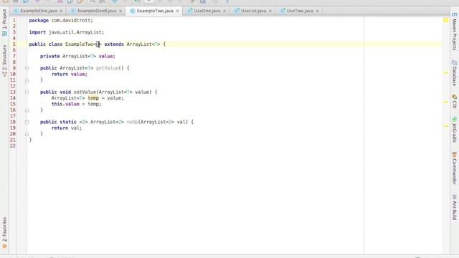Jump to warning stripe near temp variable
459x258 pixels.
click(x=446, y=102)
